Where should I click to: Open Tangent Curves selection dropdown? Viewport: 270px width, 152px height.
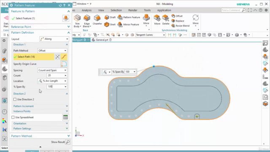150,35
